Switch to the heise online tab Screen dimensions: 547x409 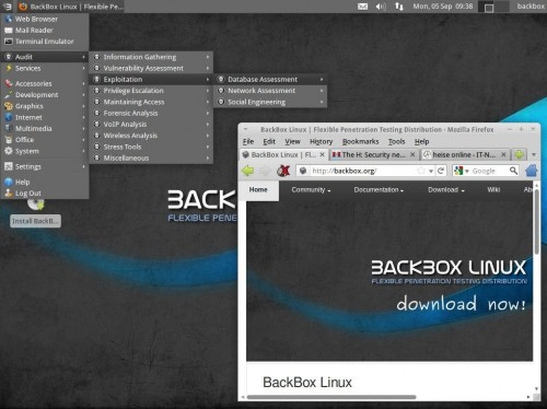click(x=464, y=155)
